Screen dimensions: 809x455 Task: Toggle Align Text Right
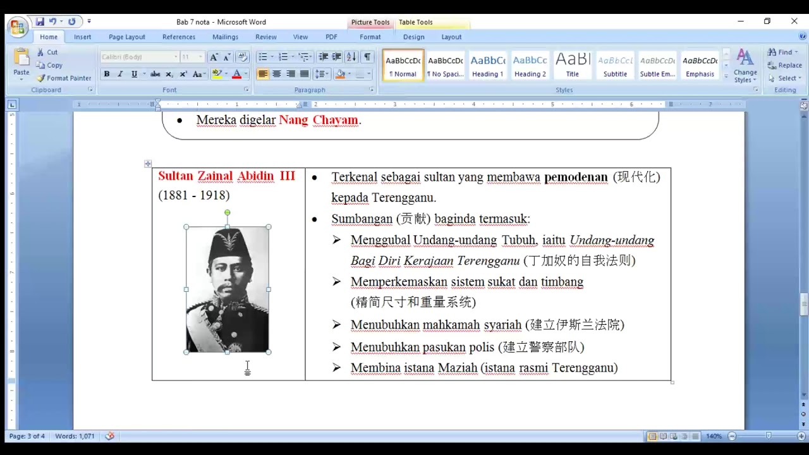[291, 74]
